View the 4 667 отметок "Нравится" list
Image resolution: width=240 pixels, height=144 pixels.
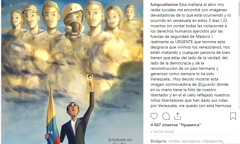click(x=176, y=125)
